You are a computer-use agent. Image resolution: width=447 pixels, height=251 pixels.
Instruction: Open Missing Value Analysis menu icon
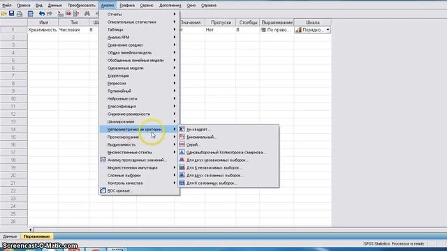[103, 160]
